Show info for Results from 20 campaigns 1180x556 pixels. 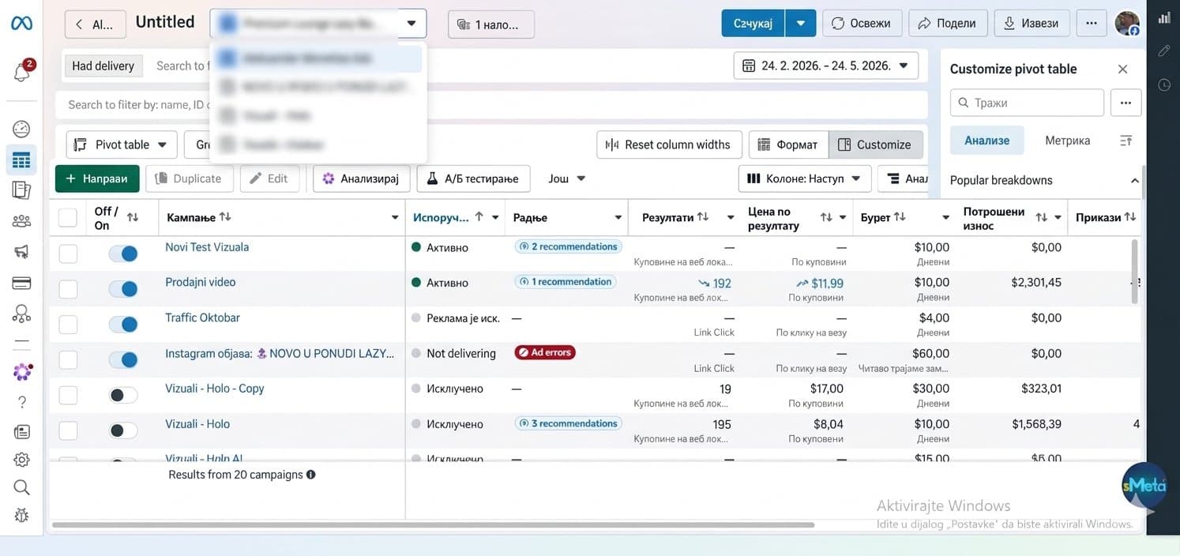[x=311, y=475]
